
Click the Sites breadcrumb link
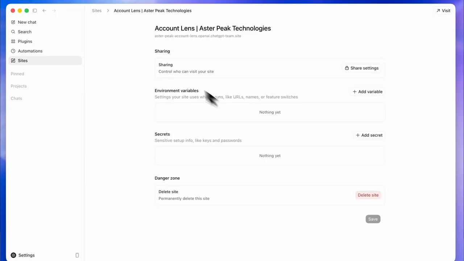pyautogui.click(x=97, y=11)
